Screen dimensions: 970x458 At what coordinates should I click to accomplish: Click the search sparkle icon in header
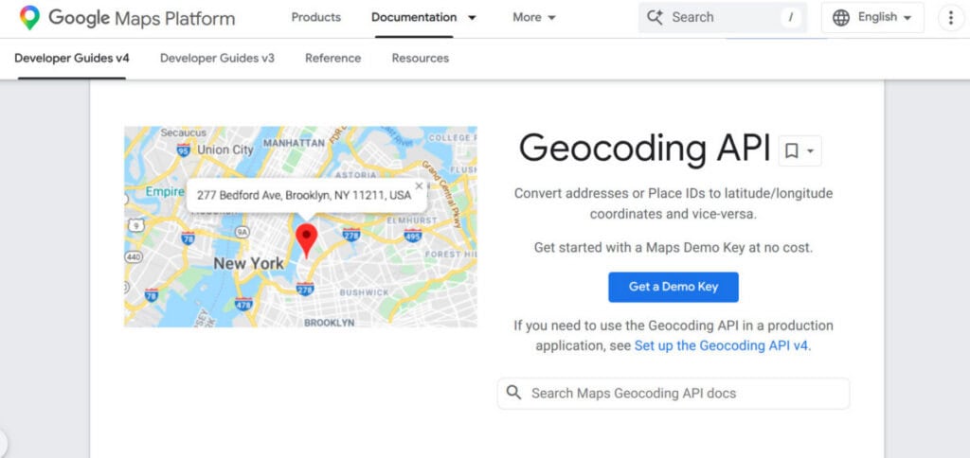pyautogui.click(x=655, y=17)
